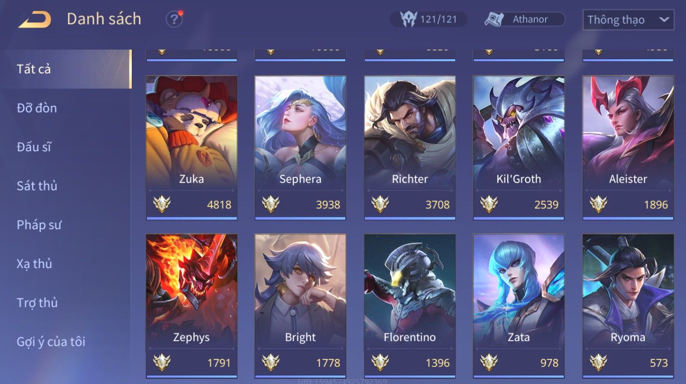Click the hero count crown icon 121/121
This screenshot has height=384, width=686.
[x=408, y=19]
